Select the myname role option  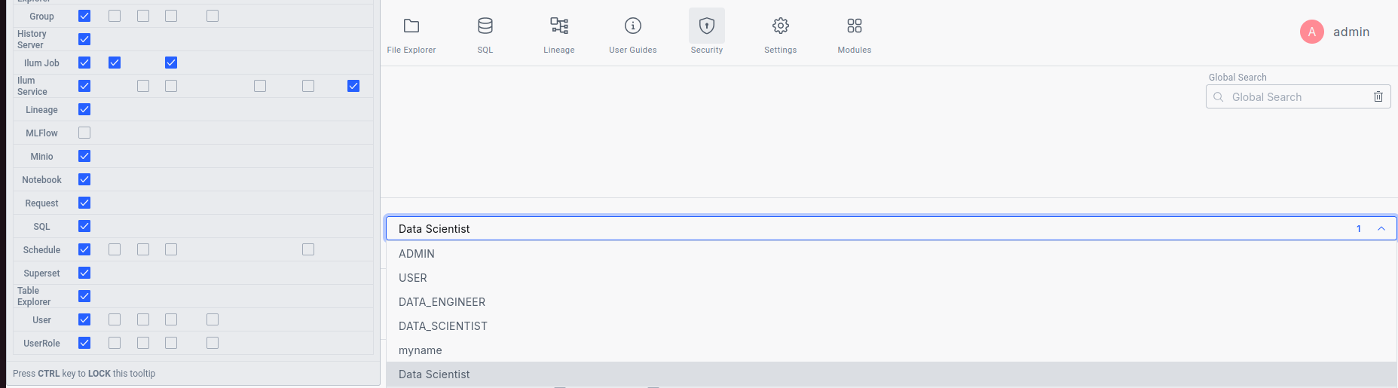[421, 350]
